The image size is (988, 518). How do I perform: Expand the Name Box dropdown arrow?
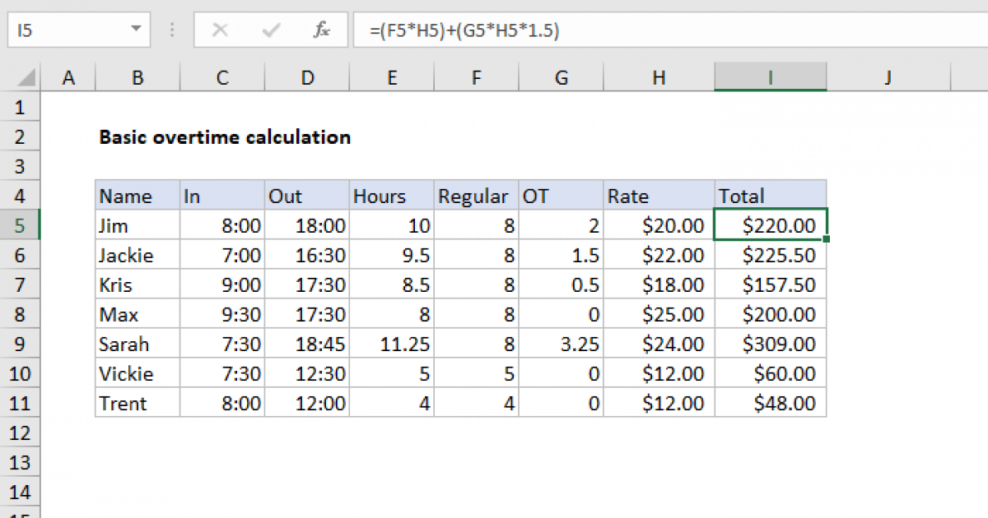pos(135,30)
